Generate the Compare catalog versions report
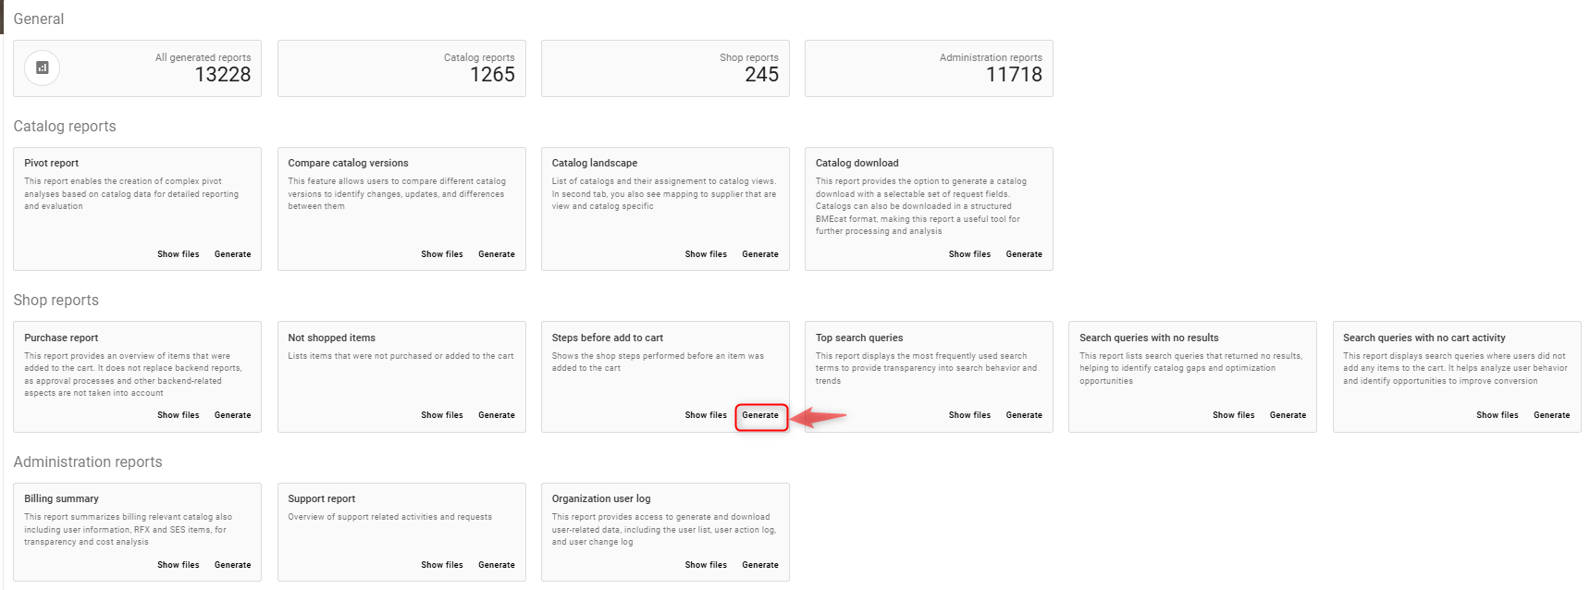This screenshot has width=1590, height=590. 496,254
